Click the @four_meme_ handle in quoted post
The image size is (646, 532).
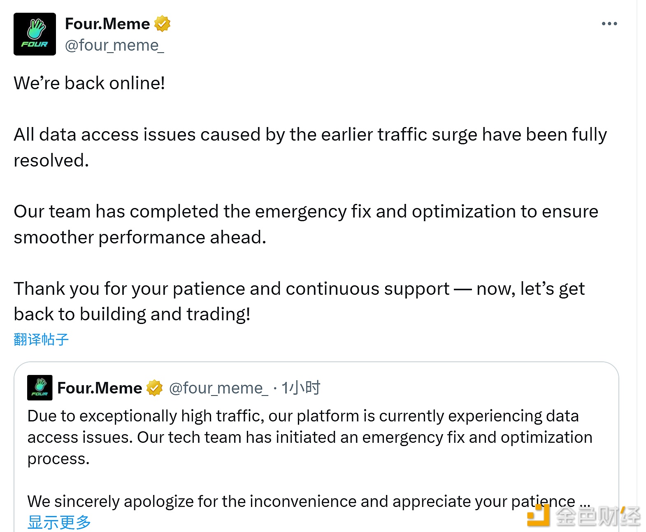[218, 388]
